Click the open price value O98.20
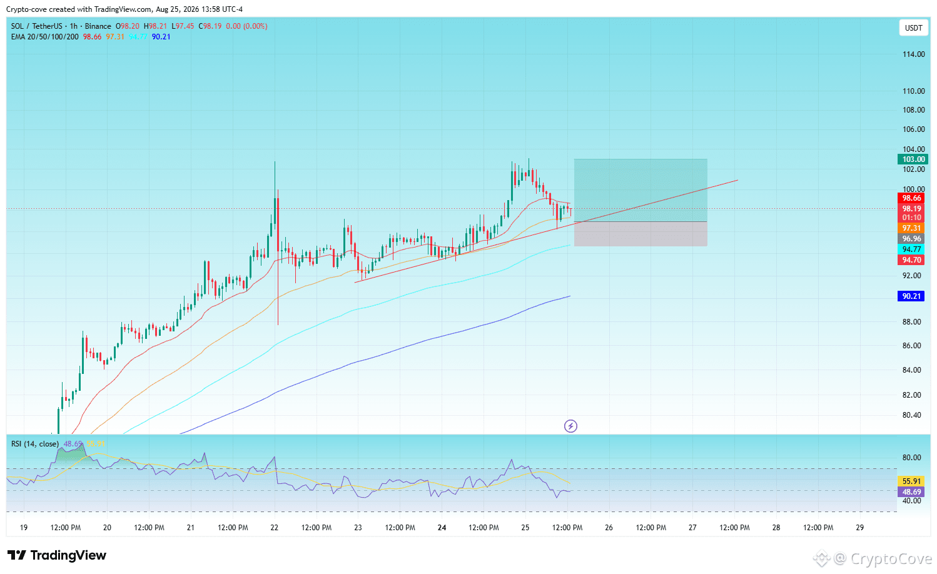The width and height of the screenshot is (937, 574). pyautogui.click(x=128, y=26)
